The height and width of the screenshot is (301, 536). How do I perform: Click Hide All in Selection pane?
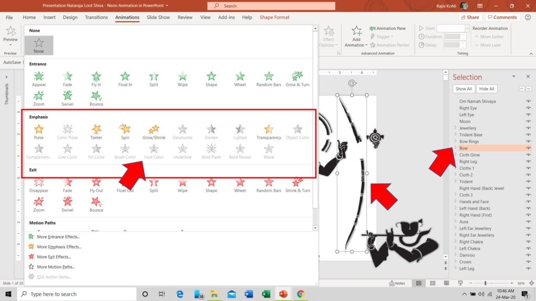[x=486, y=89]
